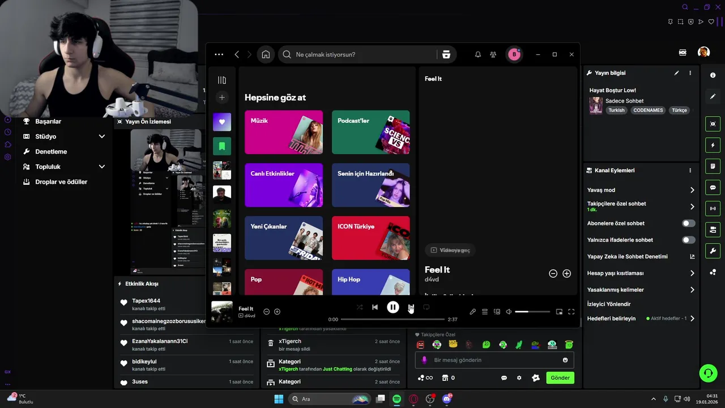
Task: Open Yapay Zeka ile Sohbet Denetimi link
Action: (641, 257)
